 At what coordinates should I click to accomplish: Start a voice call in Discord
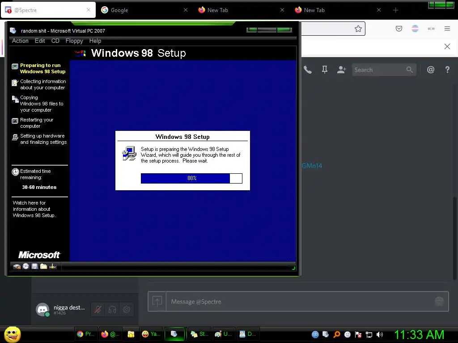308,70
